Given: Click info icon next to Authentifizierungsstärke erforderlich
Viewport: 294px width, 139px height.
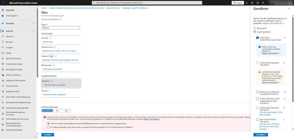Looking at the screenshot, I should pyautogui.click(x=284, y=63).
